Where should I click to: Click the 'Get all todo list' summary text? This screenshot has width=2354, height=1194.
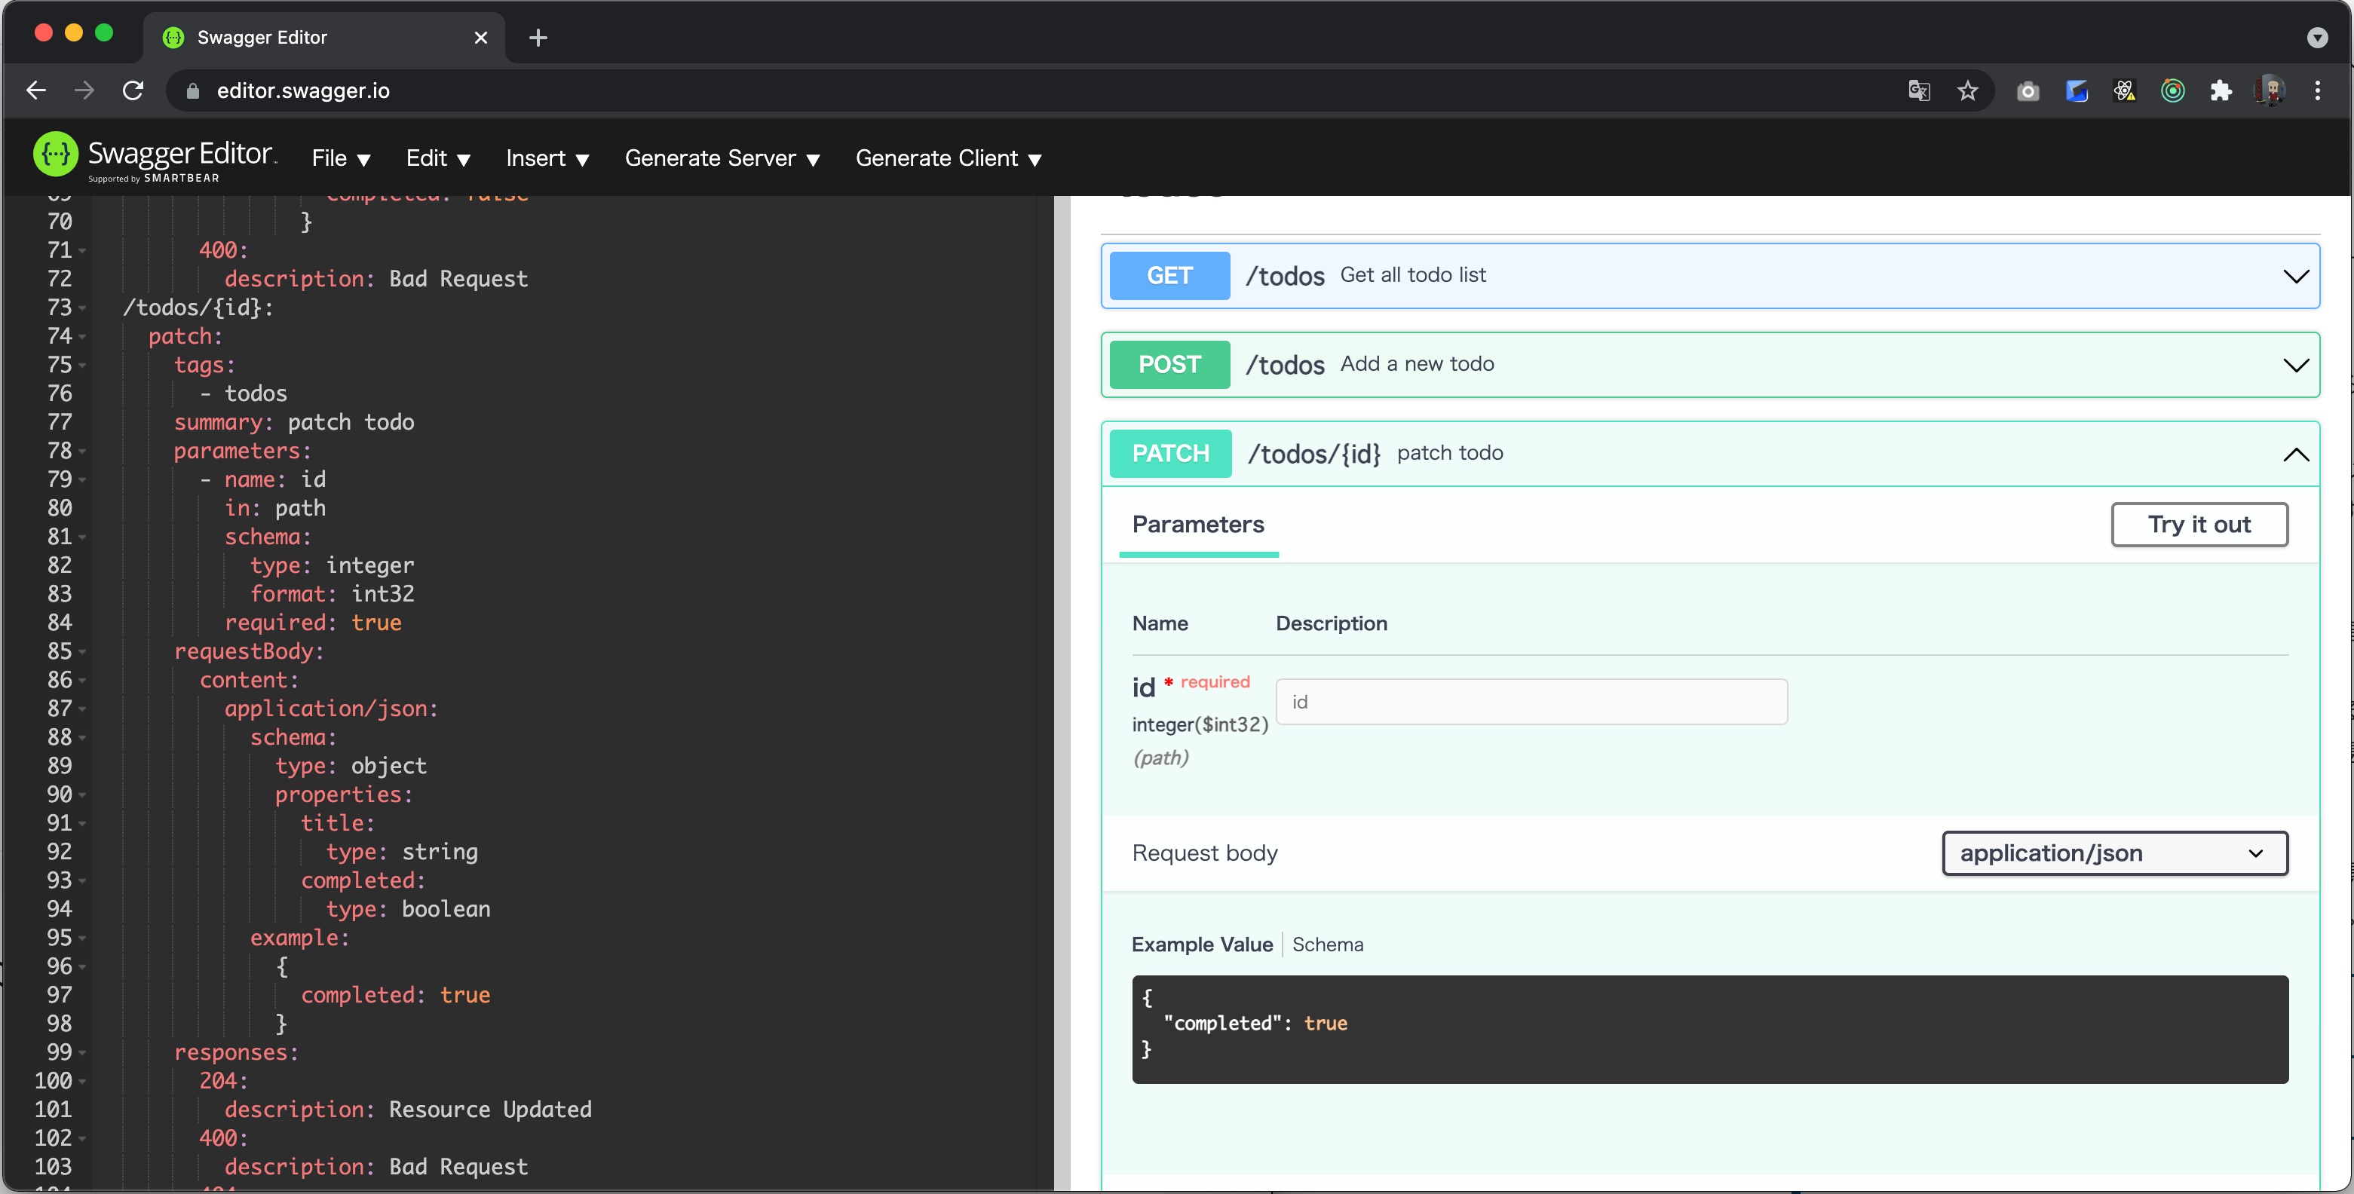[1413, 275]
